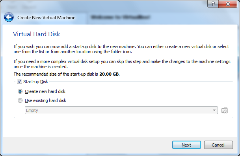Open the folder icon to browse disks
Image resolution: width=240 pixels, height=156 pixels.
(225, 110)
